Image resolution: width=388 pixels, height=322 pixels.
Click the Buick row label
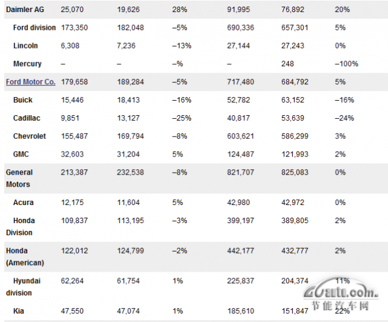(x=23, y=100)
